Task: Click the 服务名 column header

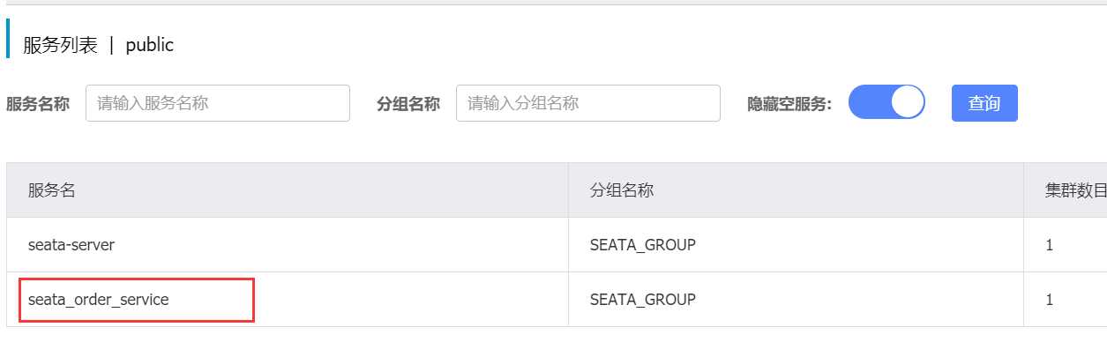Action: 52,190
